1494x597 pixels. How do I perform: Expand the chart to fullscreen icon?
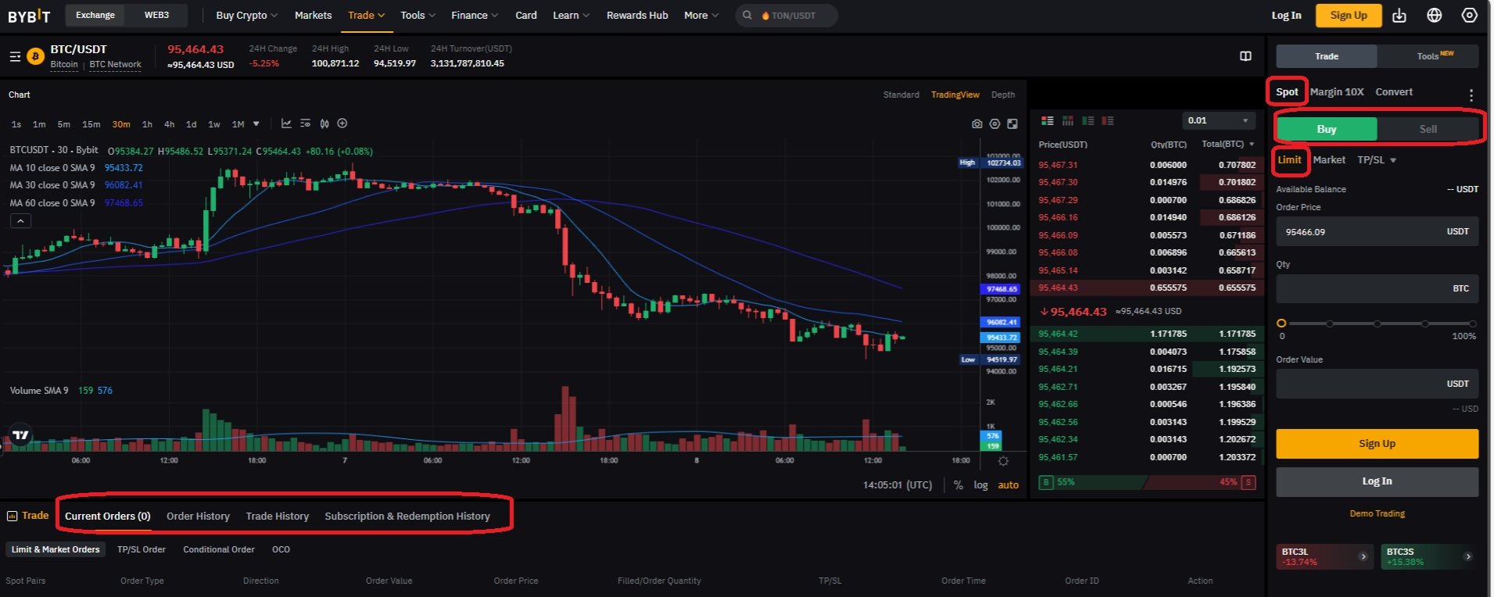(1012, 124)
